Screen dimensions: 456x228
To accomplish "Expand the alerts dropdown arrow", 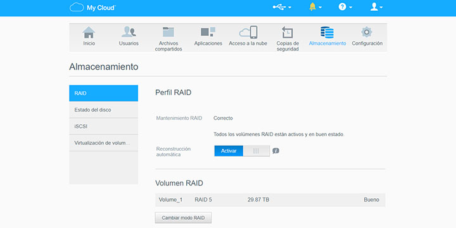I will [x=320, y=8].
